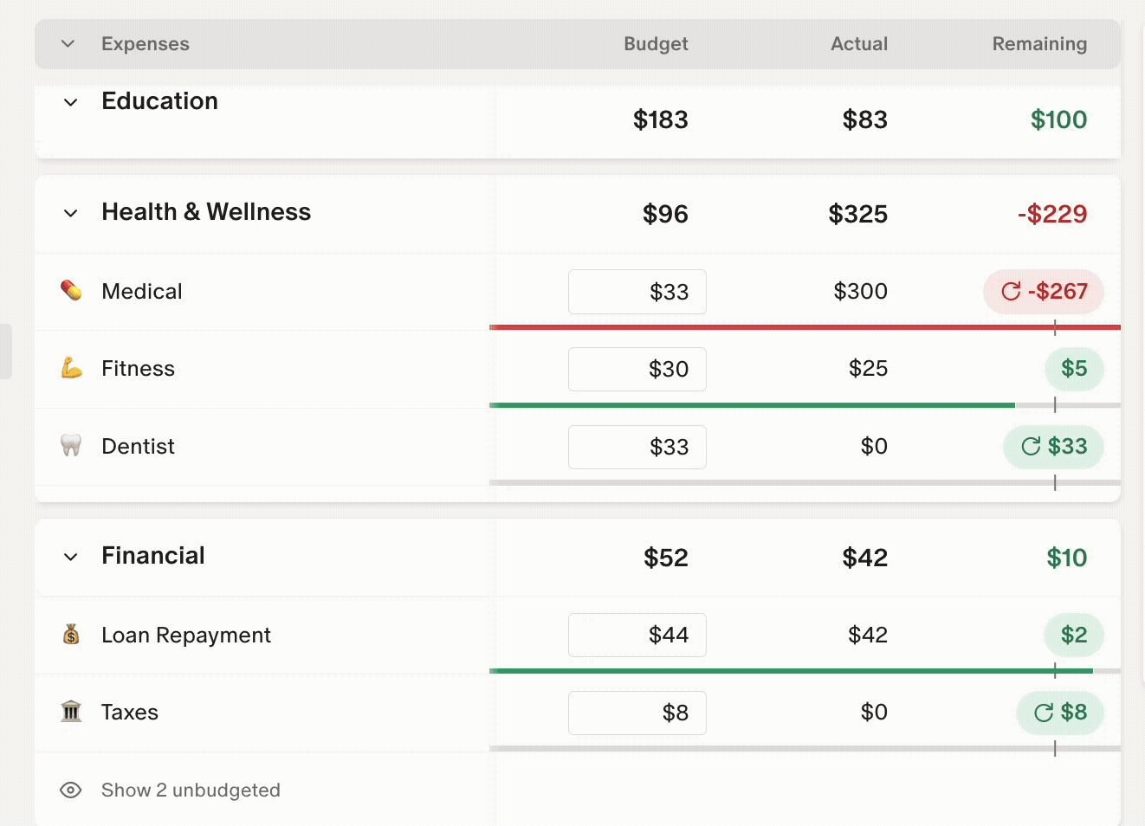Click the Fitness flexed arm icon
The height and width of the screenshot is (826, 1145).
pyautogui.click(x=71, y=369)
